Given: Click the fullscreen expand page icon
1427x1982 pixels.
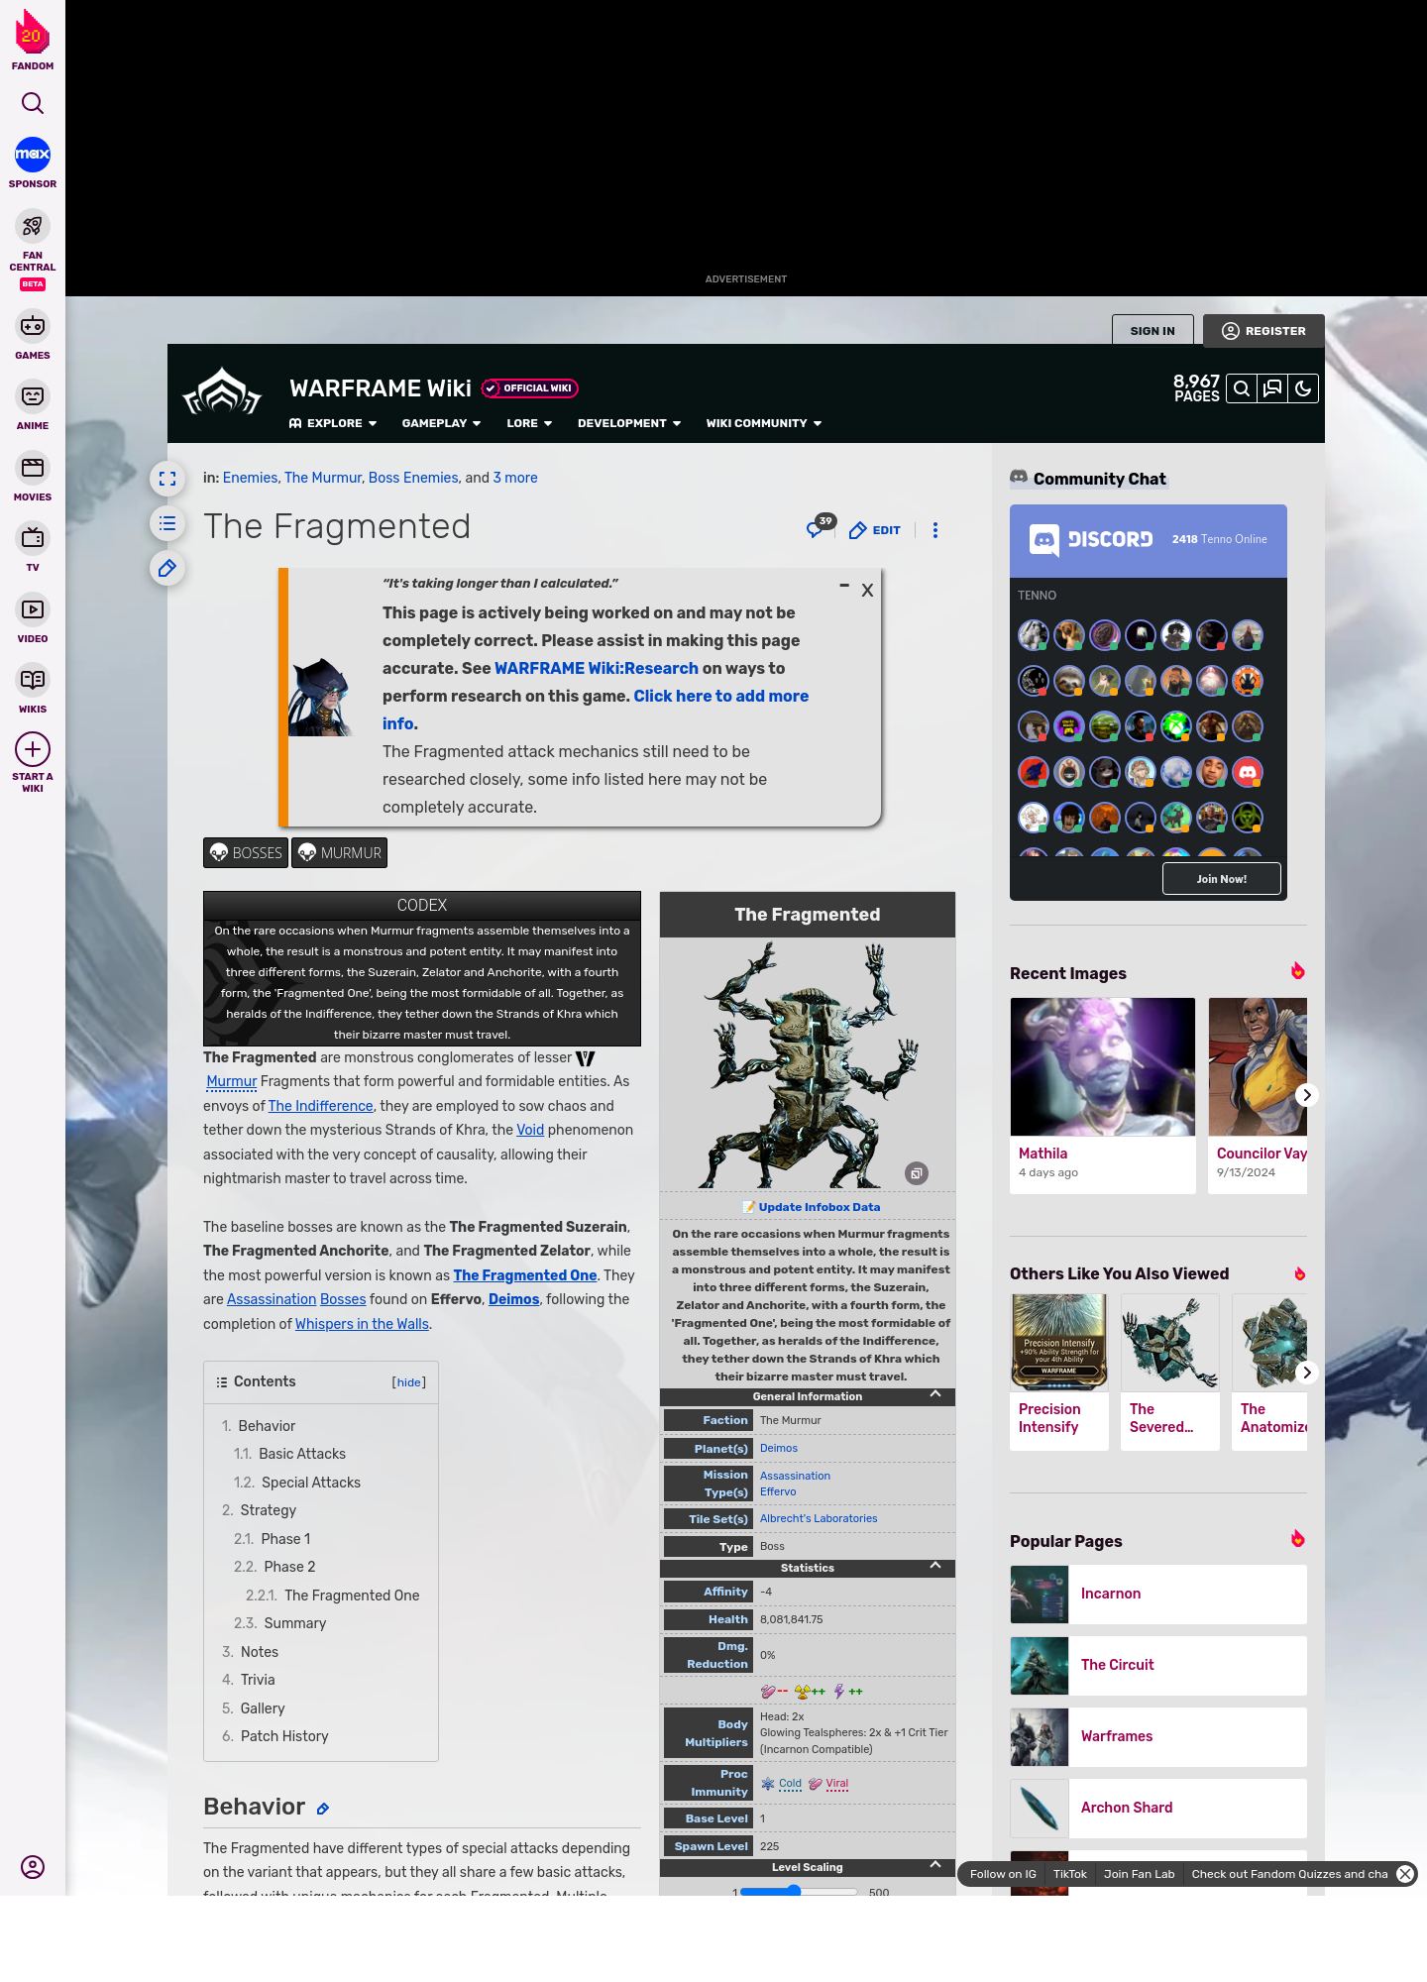Looking at the screenshot, I should (x=167, y=479).
